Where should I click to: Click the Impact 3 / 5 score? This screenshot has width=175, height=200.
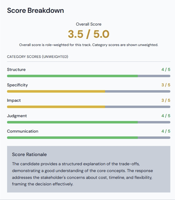pos(166,100)
